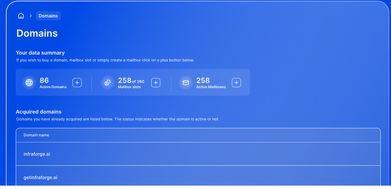
Task: Click the 258 Active Mailboxes count
Action: (x=203, y=80)
